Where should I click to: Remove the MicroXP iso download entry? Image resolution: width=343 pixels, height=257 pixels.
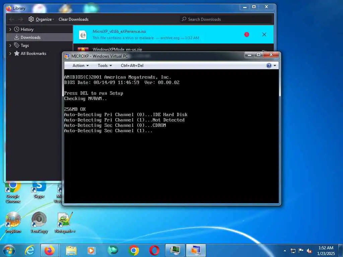264,34
